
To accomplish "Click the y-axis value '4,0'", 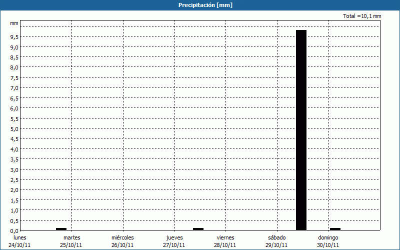I will (14, 149).
